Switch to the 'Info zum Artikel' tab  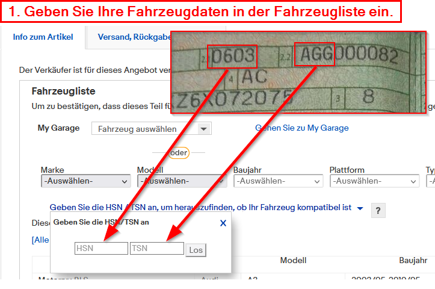[x=43, y=37]
